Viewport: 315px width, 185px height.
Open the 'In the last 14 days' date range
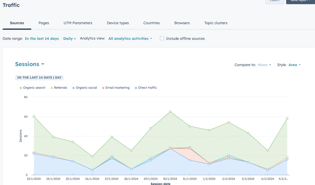[x=42, y=38]
